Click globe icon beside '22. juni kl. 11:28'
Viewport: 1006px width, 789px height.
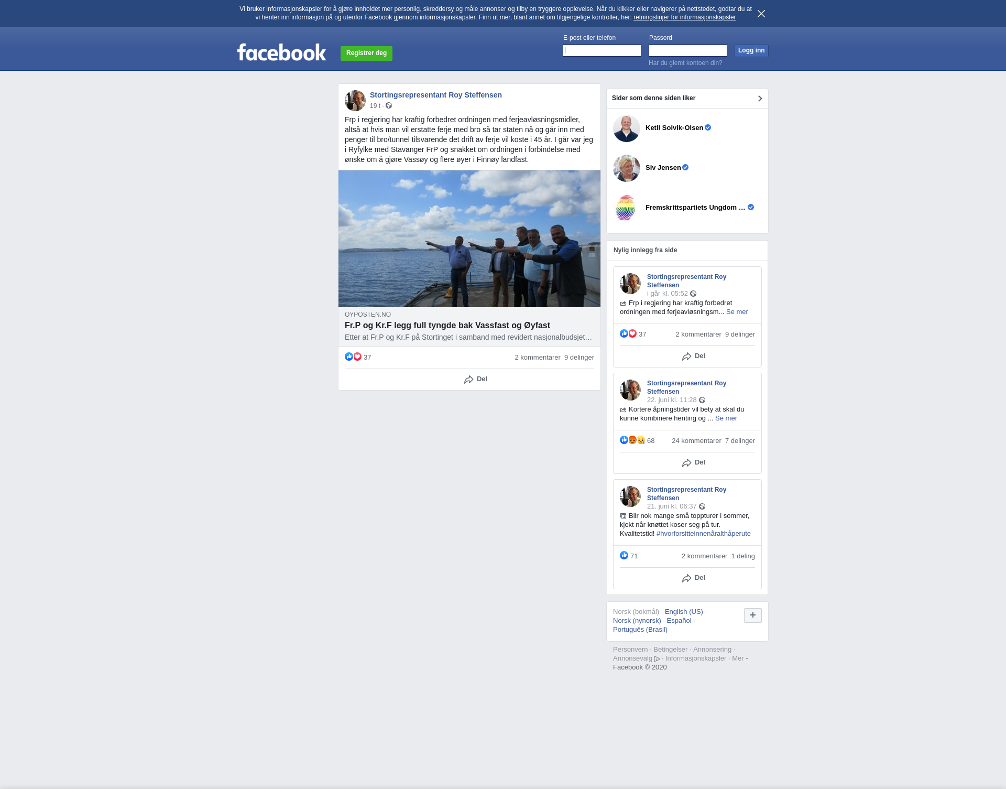click(702, 400)
